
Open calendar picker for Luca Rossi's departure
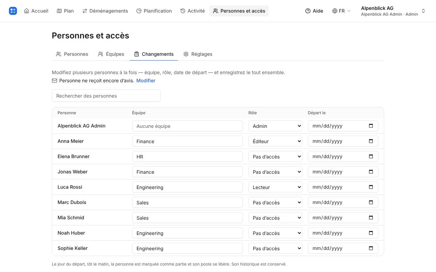coord(371,187)
